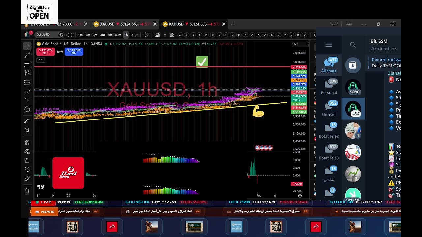
Task: Open Telegram hamburger menu
Action: click(x=329, y=45)
